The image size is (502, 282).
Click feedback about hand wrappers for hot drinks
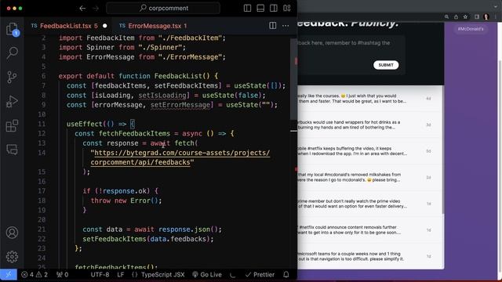(369, 125)
